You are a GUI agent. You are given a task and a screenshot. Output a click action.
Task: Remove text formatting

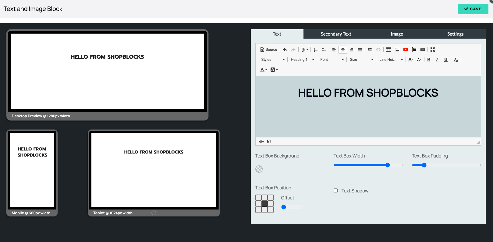[x=456, y=60]
